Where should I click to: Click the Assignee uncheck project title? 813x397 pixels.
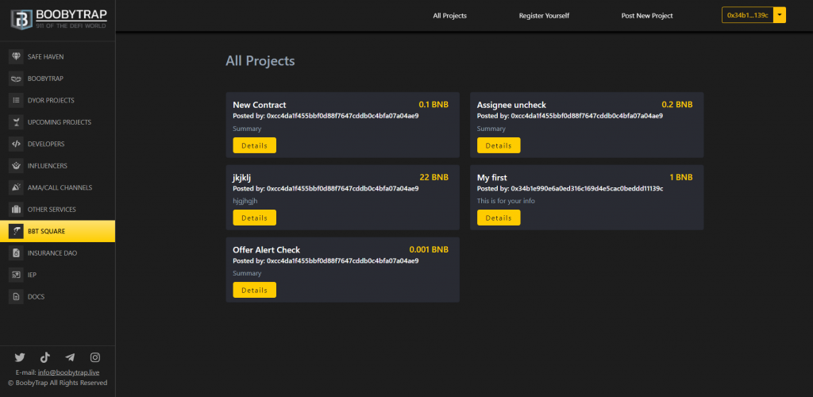click(511, 105)
